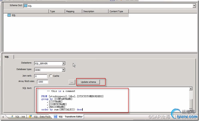Image resolution: width=199 pixels, height=121 pixels.
Task: Click the Update schema button
Action: (88, 82)
